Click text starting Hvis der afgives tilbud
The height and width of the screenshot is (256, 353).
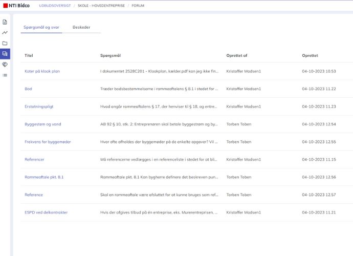159,212
